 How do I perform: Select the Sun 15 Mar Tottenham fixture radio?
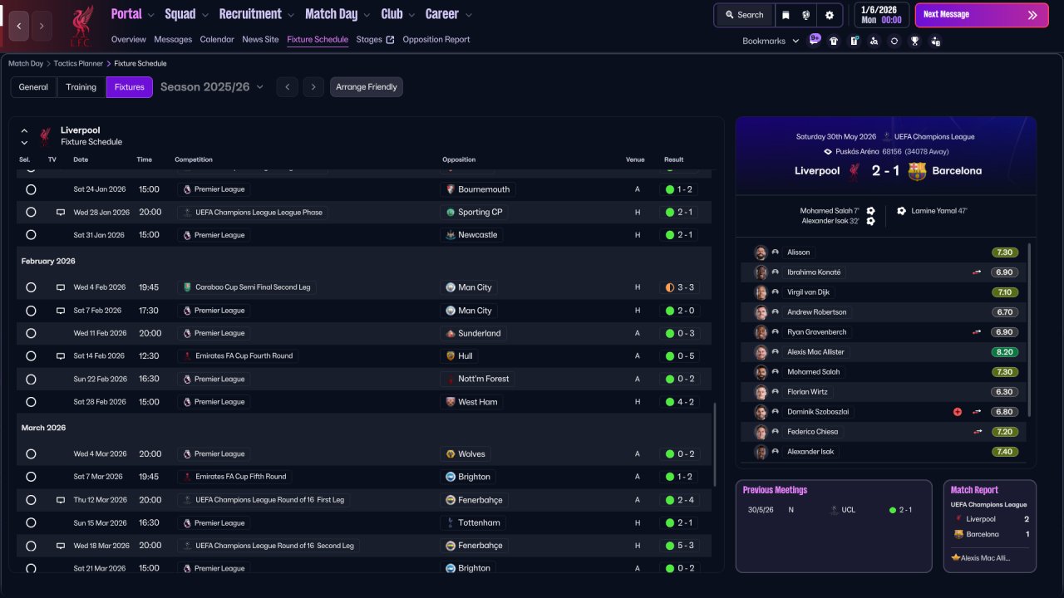tap(31, 523)
